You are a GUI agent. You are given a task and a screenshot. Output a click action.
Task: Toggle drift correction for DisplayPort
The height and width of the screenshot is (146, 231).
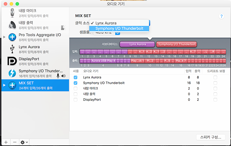(215, 100)
